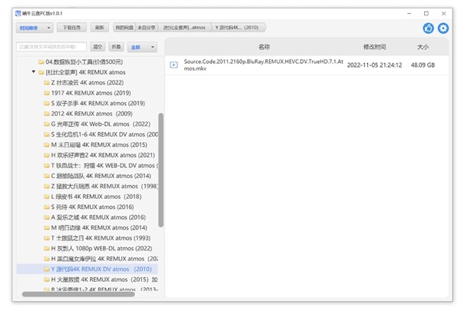461x311 pixels.
Task: Click the 清空 button beside the filter box
Action: pyautogui.click(x=98, y=47)
